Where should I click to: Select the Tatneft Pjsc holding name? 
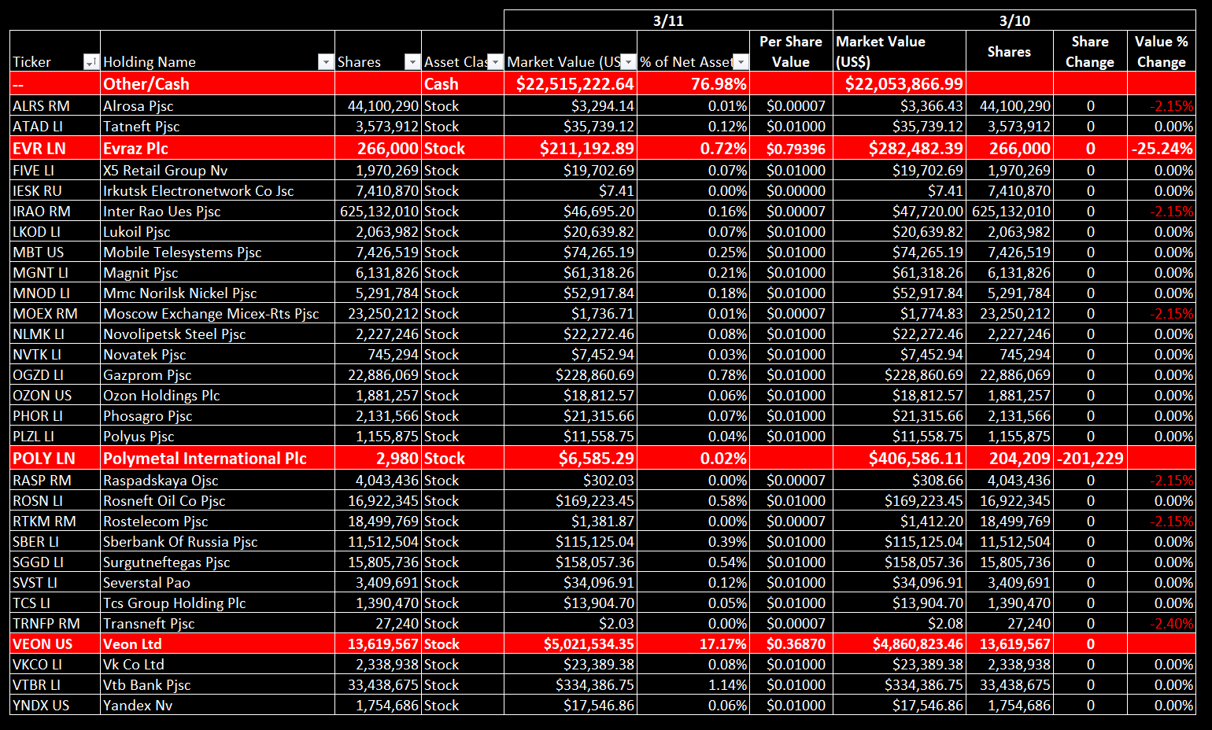click(x=218, y=127)
